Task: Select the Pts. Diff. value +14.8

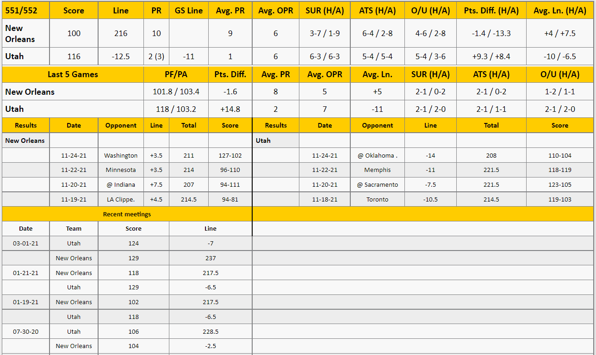Action: pos(230,109)
